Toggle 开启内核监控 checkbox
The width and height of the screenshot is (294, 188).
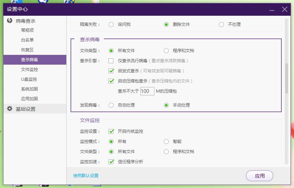pos(111,131)
